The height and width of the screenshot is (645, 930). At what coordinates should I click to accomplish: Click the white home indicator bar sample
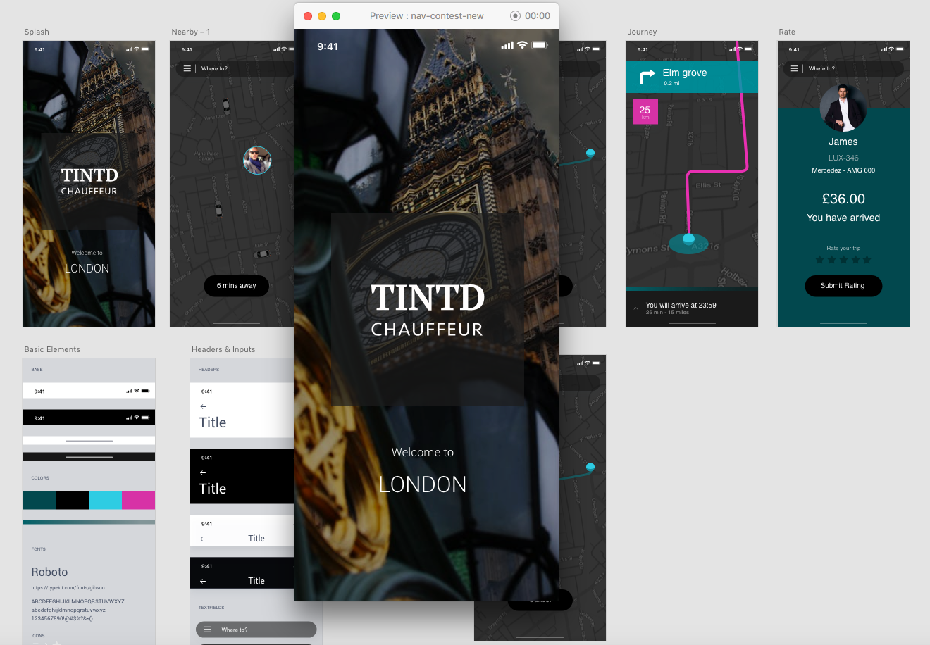pos(89,441)
